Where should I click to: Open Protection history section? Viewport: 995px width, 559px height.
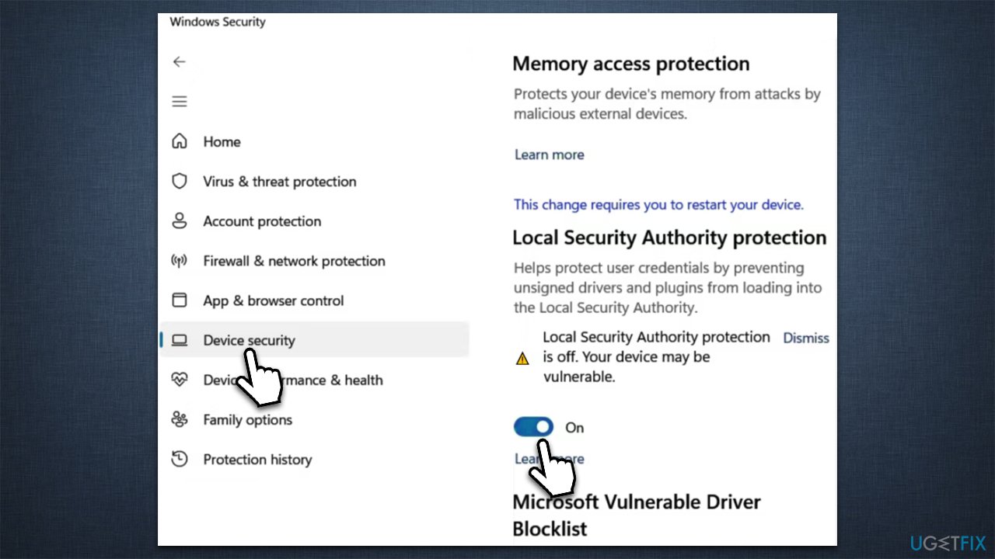(x=257, y=460)
